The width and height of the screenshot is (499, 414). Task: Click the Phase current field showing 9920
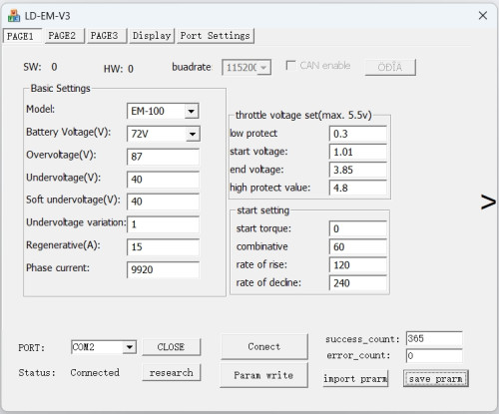pos(163,269)
